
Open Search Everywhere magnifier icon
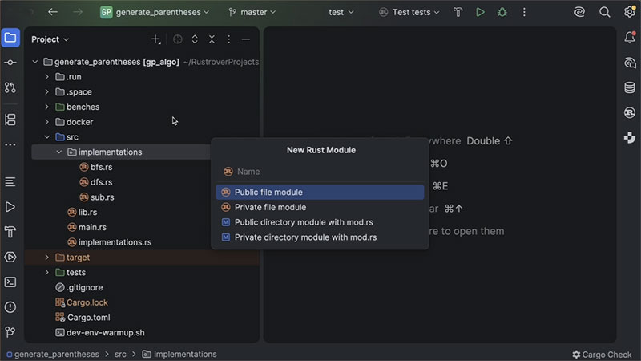point(605,12)
